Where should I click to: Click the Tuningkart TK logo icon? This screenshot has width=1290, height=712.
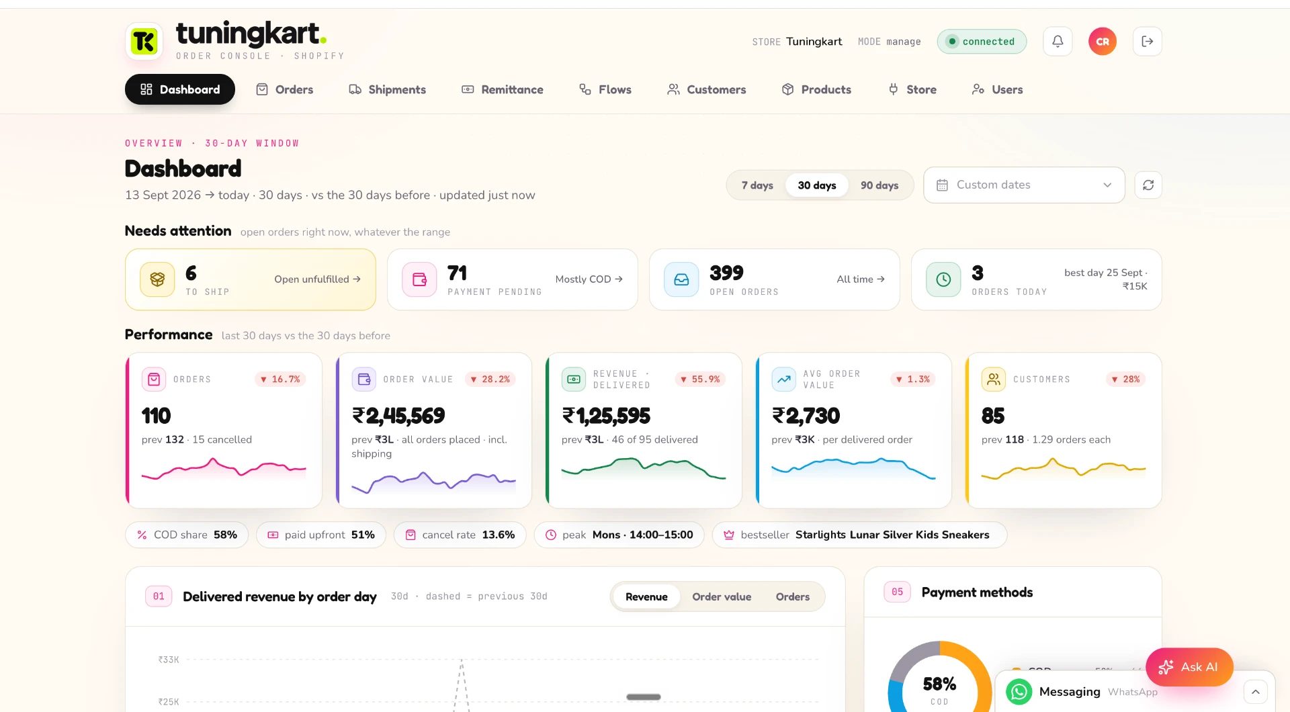point(144,41)
